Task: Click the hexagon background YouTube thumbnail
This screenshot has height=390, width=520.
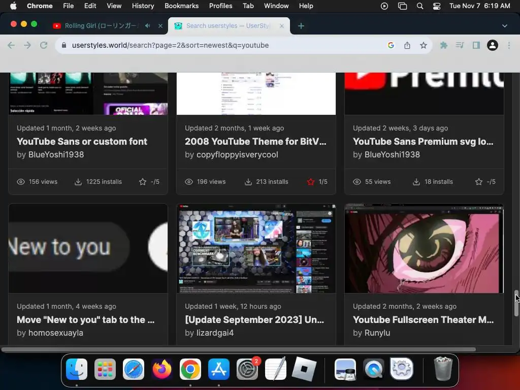Action: coord(256,248)
